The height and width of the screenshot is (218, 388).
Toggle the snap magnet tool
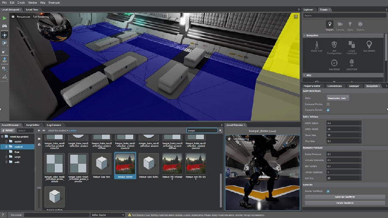(x=4, y=69)
